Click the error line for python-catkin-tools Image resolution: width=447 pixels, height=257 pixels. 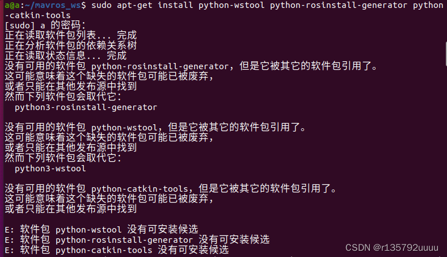(x=117, y=250)
